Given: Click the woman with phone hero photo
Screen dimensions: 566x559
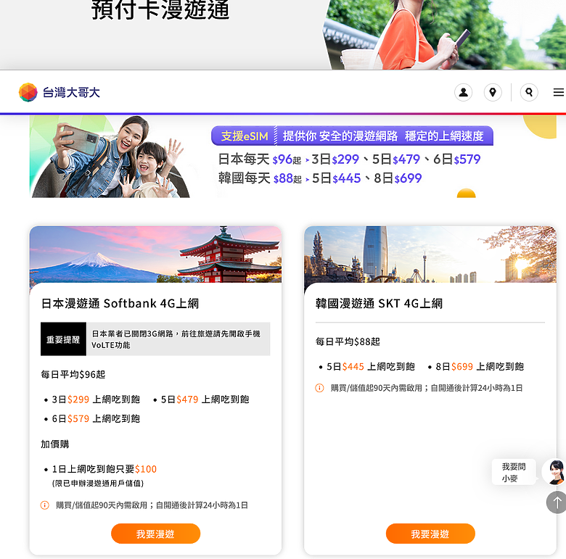Looking at the screenshot, I should (445, 35).
